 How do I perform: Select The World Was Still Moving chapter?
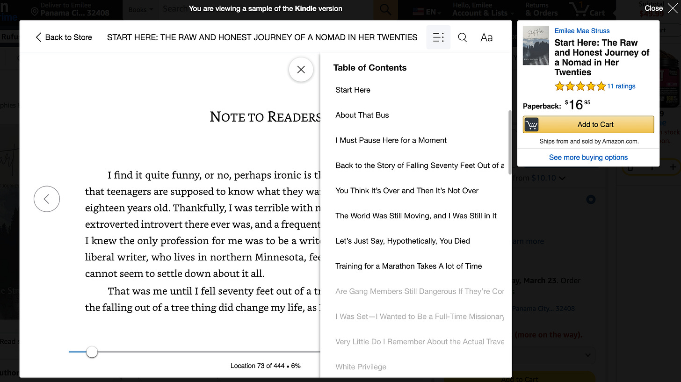point(416,216)
